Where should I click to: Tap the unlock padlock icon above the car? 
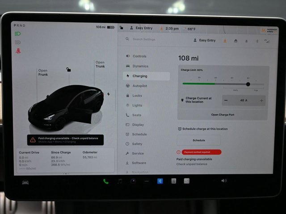68,70
